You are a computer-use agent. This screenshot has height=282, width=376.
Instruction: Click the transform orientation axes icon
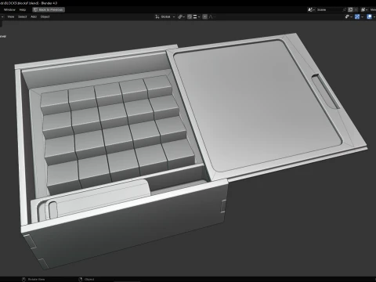click(157, 16)
